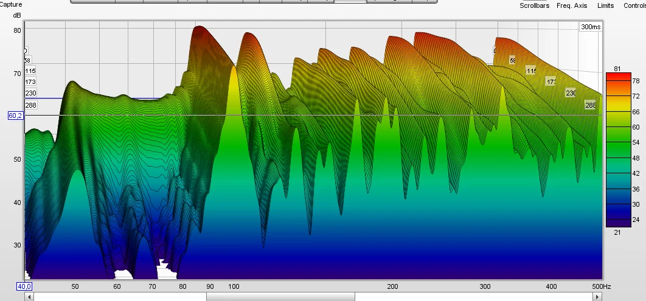Click the 90 label on the frequency axis
The height and width of the screenshot is (301, 646).
pyautogui.click(x=210, y=286)
